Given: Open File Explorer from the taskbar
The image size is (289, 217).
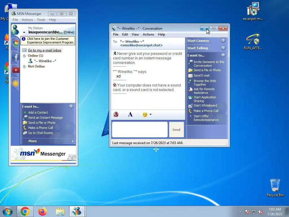Looking at the screenshot, I should coord(60,211).
